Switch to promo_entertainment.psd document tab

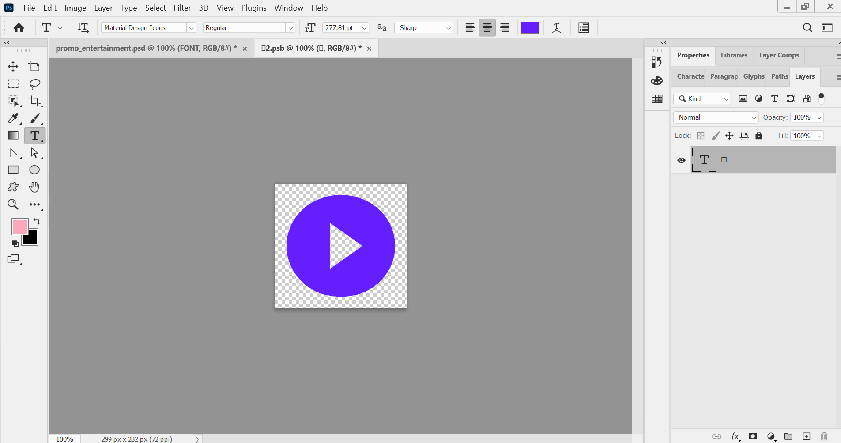[146, 48]
